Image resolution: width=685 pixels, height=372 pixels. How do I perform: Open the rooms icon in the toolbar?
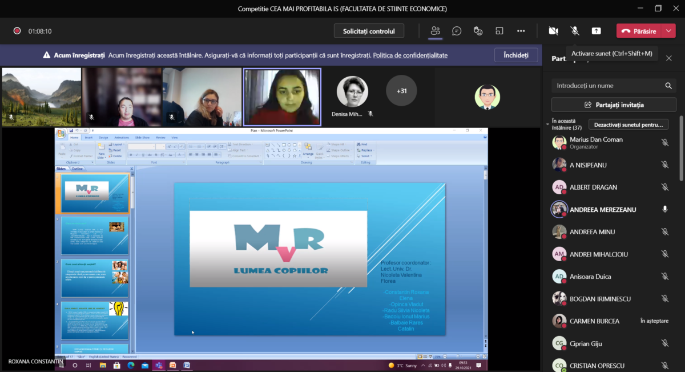pyautogui.click(x=499, y=31)
